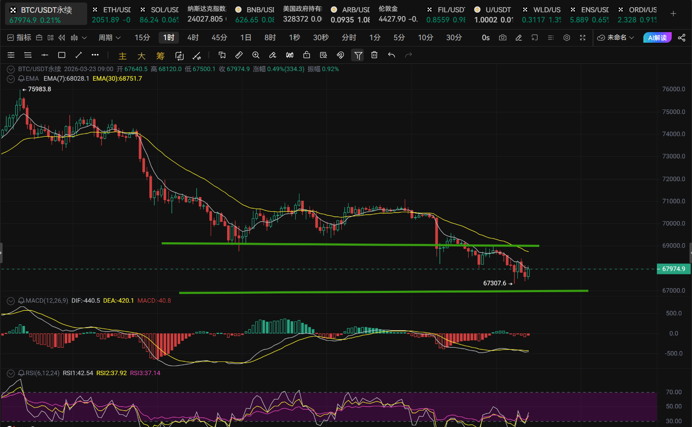Click the zoom-in magnifier tool
The width and height of the screenshot is (692, 427).
[256, 55]
